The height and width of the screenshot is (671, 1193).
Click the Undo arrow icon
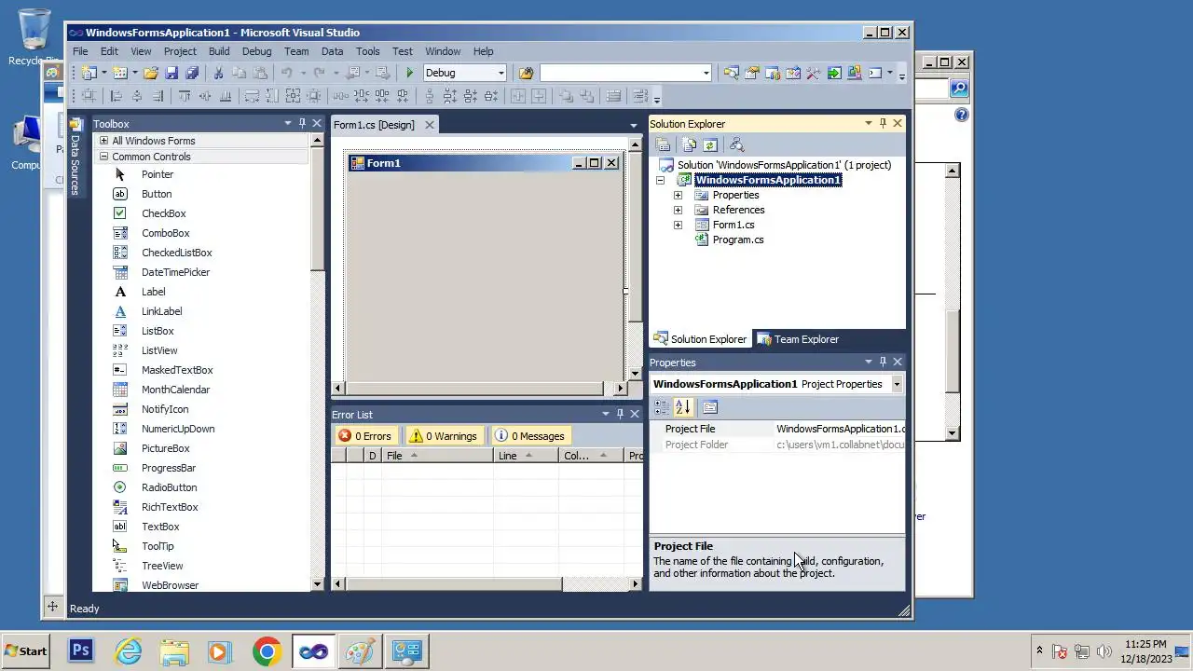(286, 73)
